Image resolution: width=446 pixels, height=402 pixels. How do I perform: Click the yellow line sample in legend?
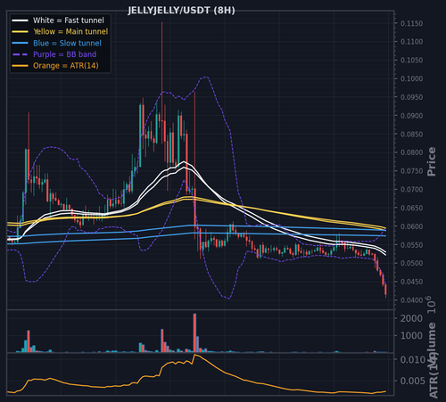21,32
